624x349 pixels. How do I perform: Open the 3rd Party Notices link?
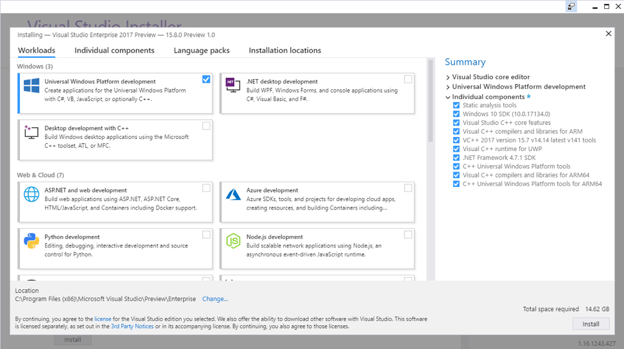point(132,327)
